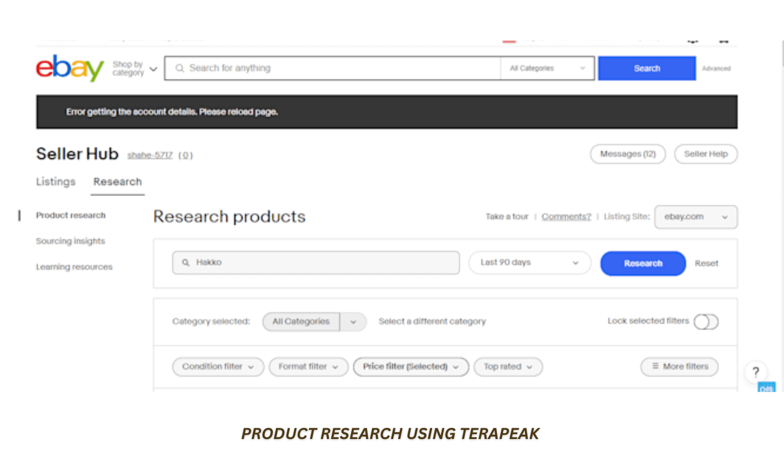Switch to the Research tab
The height and width of the screenshot is (470, 784).
118,182
